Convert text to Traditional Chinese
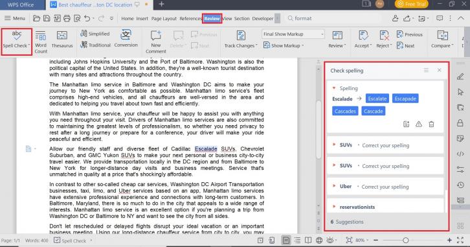 click(x=96, y=45)
